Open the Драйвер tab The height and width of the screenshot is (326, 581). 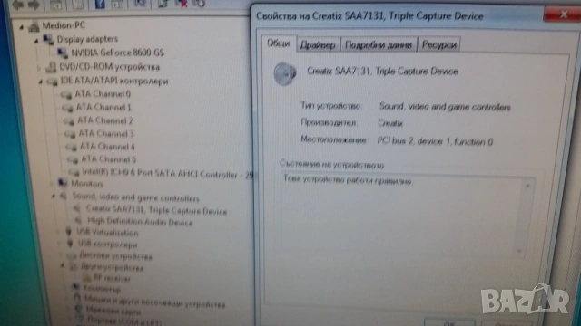tap(318, 44)
